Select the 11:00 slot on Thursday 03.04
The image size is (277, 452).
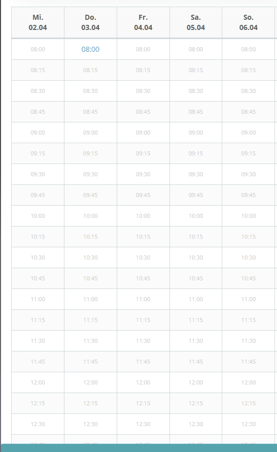point(90,299)
